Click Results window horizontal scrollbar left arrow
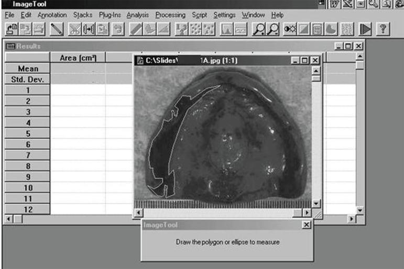404x269 pixels. point(9,217)
